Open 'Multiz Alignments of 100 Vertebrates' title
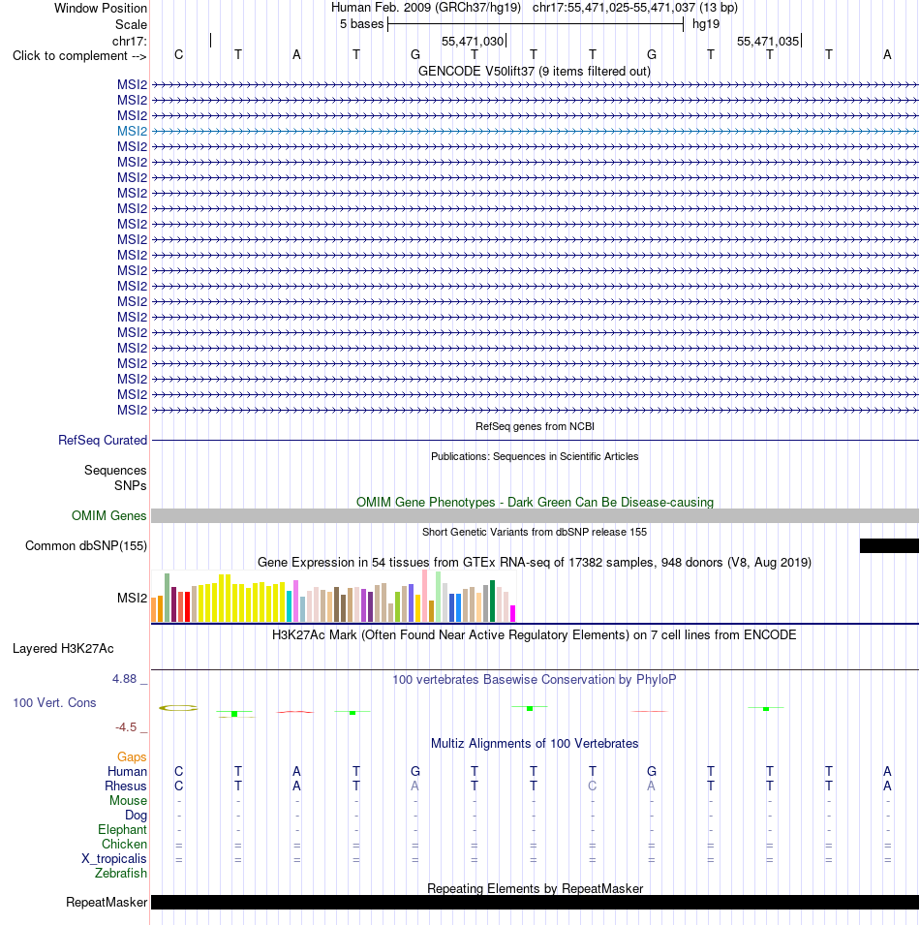 (x=535, y=743)
